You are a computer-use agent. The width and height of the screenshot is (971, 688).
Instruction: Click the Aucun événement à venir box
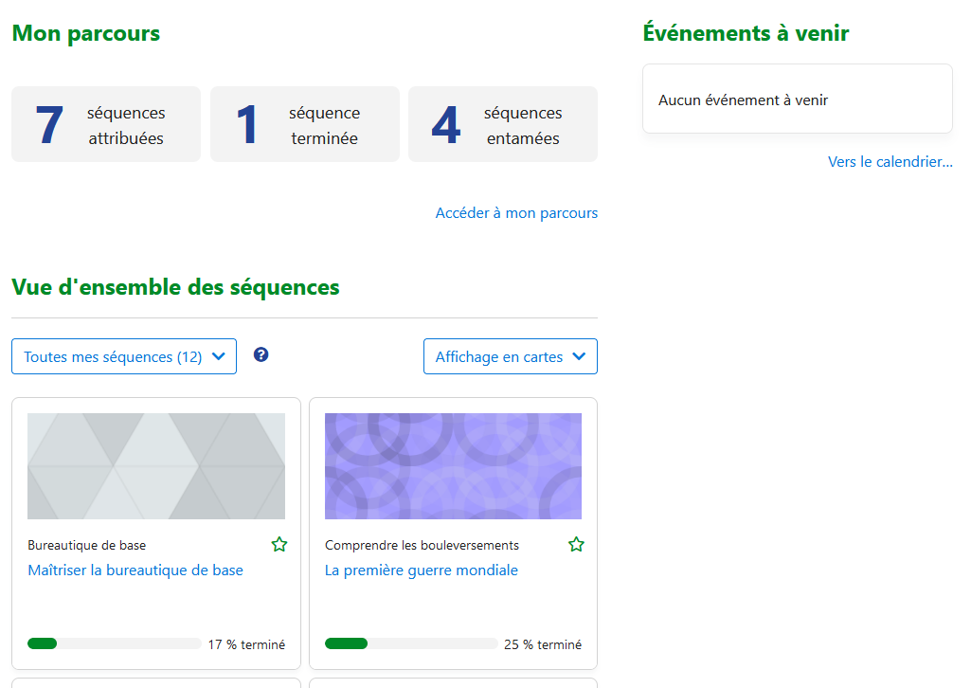pos(797,100)
